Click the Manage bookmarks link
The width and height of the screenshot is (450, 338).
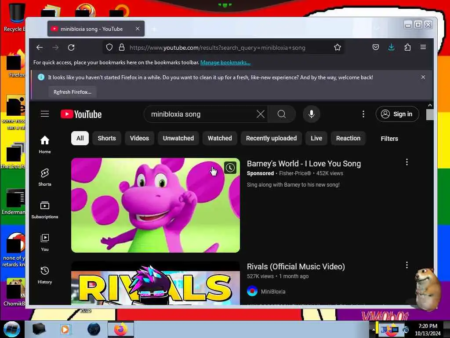[x=225, y=62]
